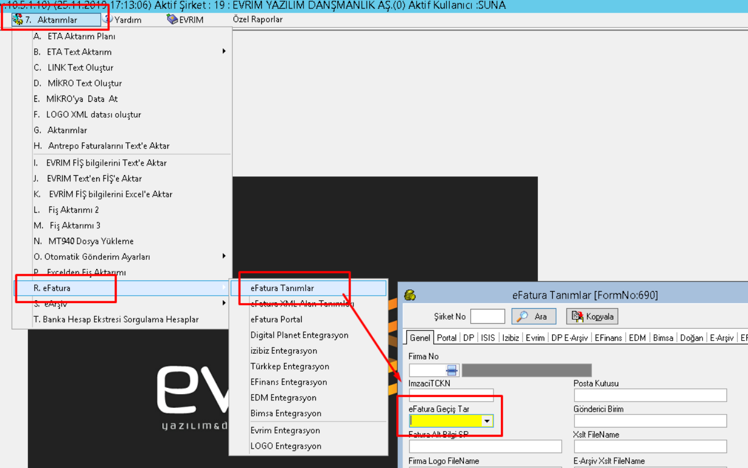Choose eFatura Tanımlar in submenu
Screen dimensions: 748x468
309,288
